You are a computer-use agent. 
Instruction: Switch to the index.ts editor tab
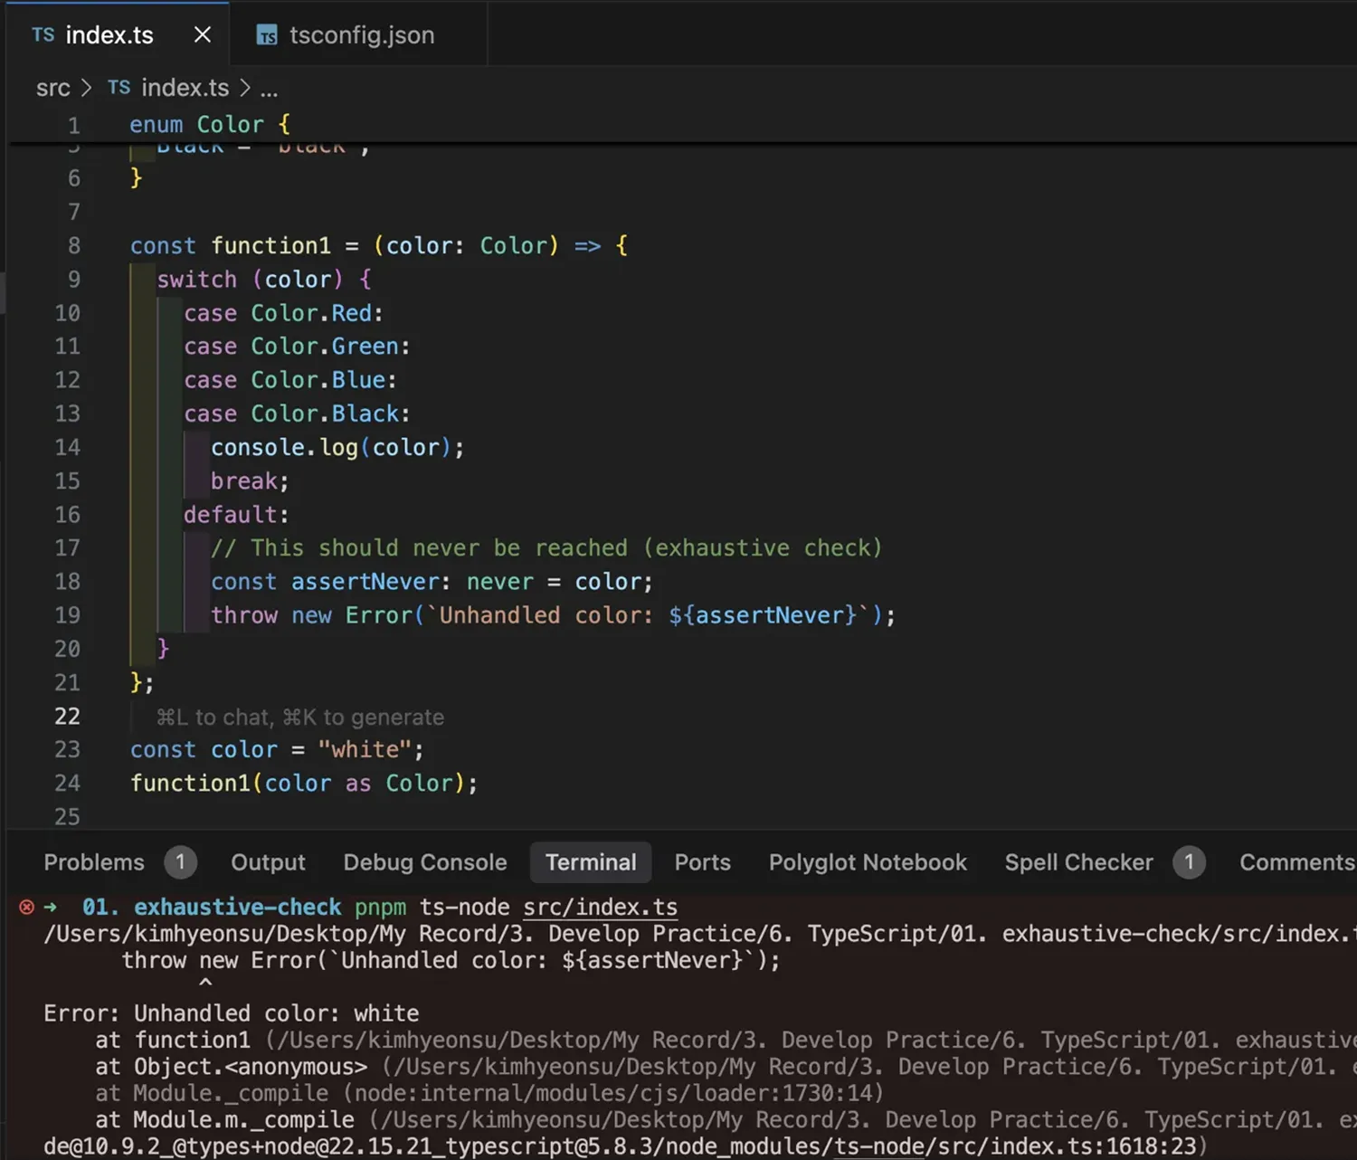click(x=118, y=34)
